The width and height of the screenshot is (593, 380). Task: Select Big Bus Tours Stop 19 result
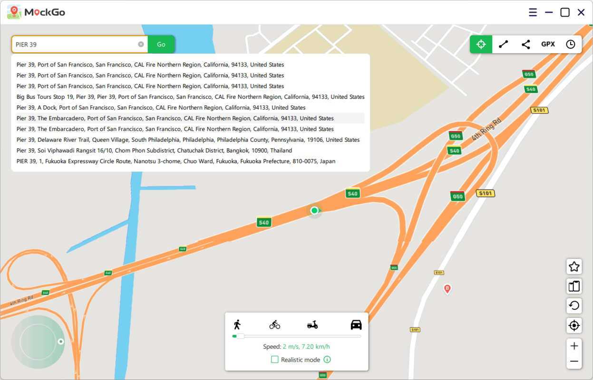(190, 97)
